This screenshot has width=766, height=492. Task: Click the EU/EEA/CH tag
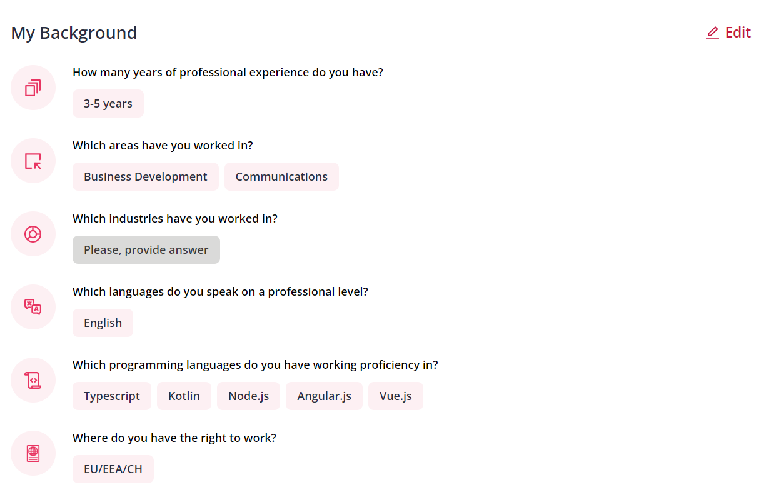point(113,469)
